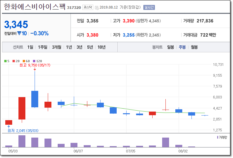Click the purple 120-day moving average legend
Image resolution: width=233 pixels, height=158 pixels.
click(x=38, y=61)
